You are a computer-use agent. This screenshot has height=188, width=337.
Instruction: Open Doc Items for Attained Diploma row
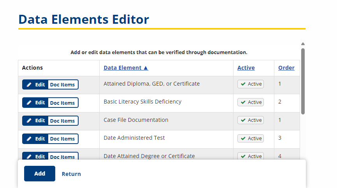(63, 84)
